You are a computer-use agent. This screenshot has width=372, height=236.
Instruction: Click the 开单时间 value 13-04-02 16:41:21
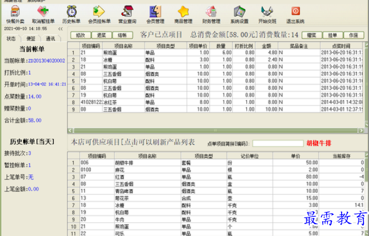[47, 84]
